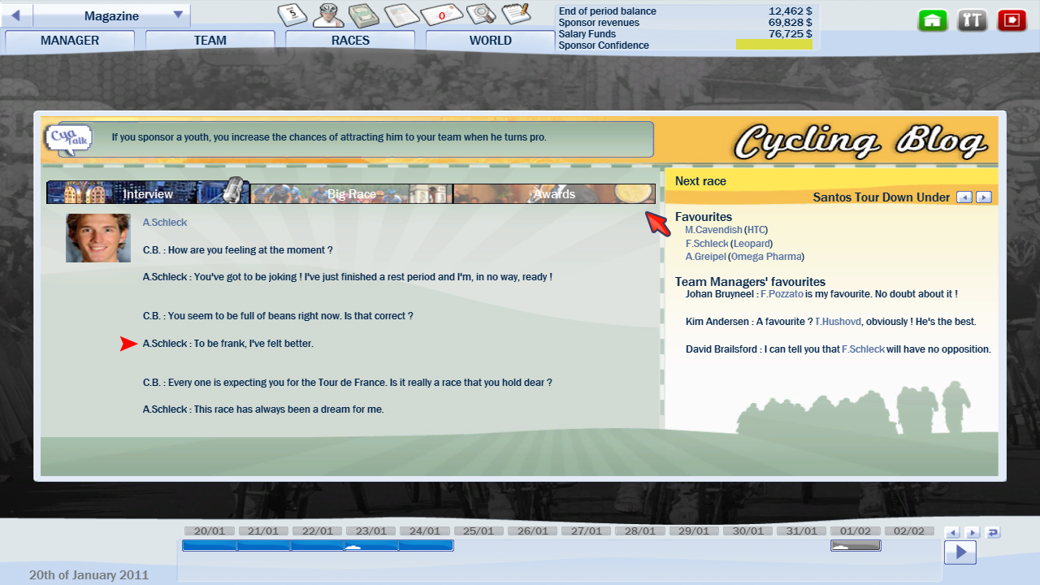
Task: Click the magnifying glass search icon
Action: (x=481, y=15)
